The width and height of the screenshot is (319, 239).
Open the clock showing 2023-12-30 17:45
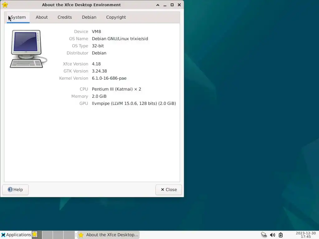(x=306, y=235)
